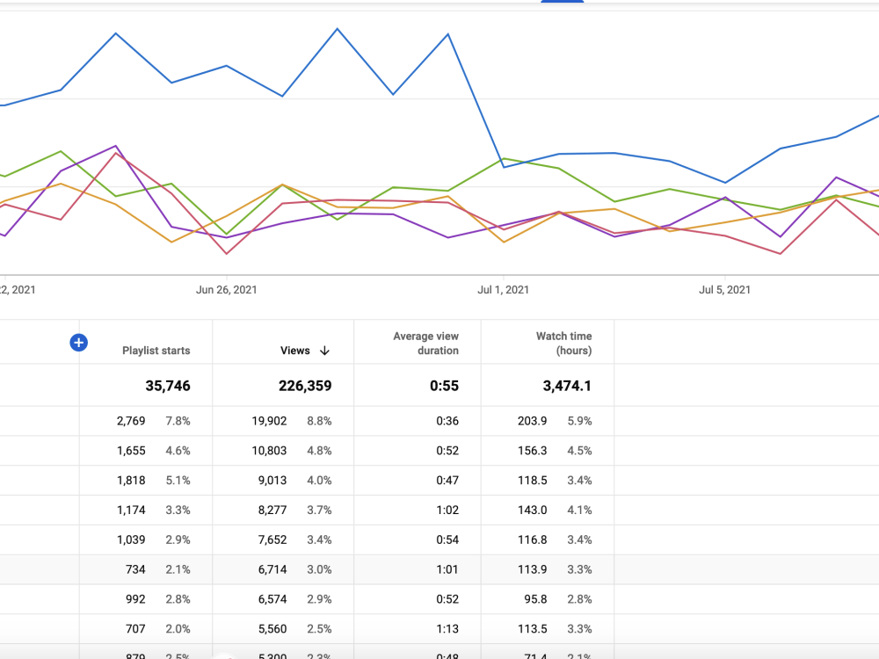Click the 1,818 playlist starts cell
The image size is (879, 659).
131,481
